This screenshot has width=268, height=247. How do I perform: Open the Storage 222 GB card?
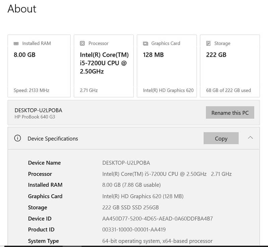pos(229,66)
